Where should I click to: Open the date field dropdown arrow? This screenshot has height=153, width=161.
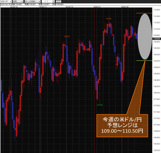53,2
